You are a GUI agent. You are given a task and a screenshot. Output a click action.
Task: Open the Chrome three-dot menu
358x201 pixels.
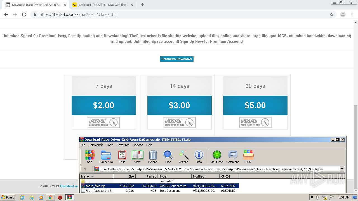pyautogui.click(x=352, y=15)
